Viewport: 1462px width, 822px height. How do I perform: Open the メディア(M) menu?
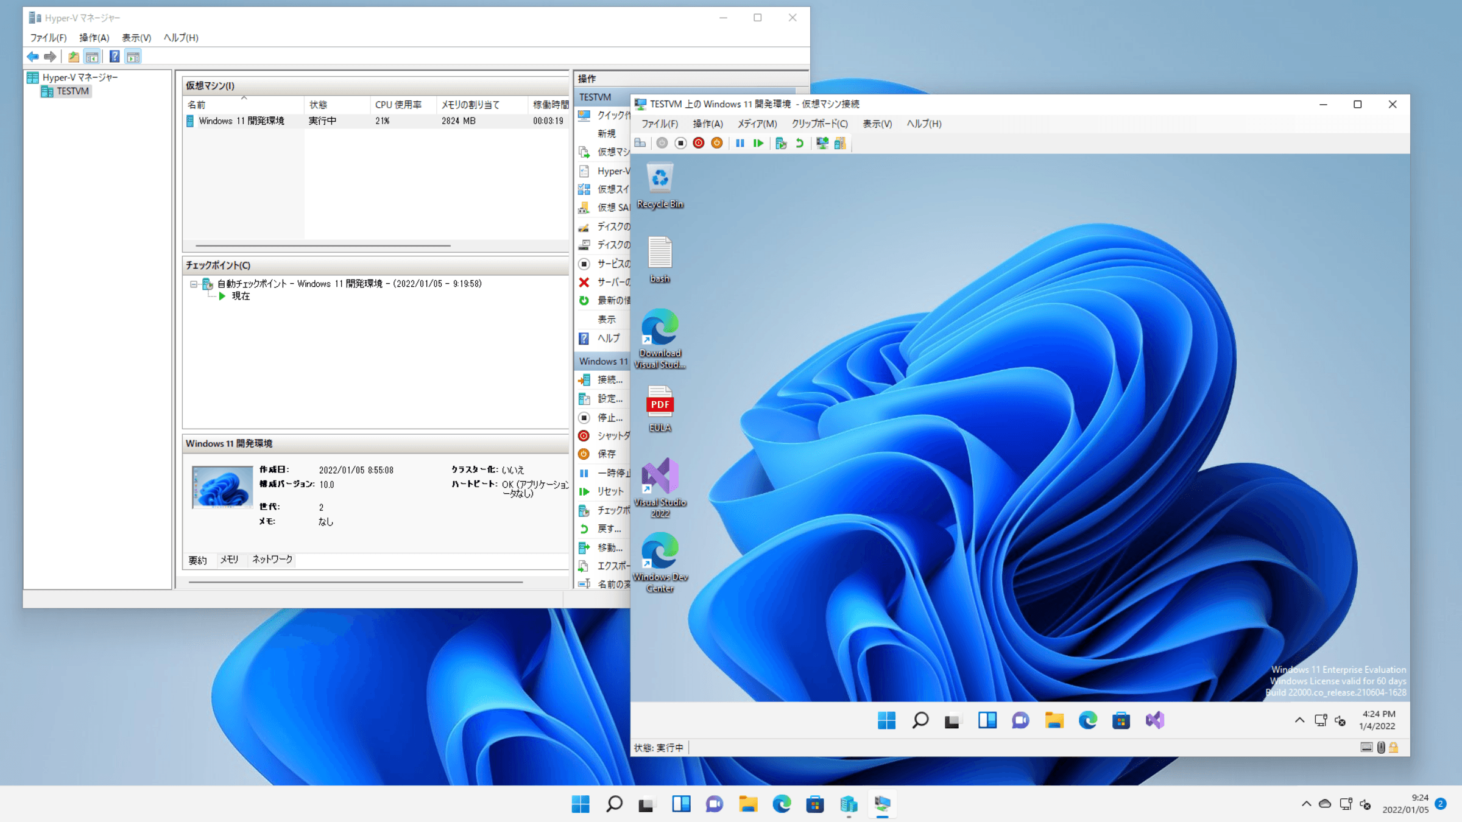pos(757,124)
